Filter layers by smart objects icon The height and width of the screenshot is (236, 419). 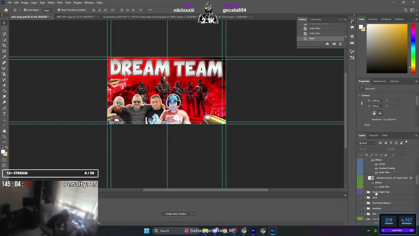point(401,143)
